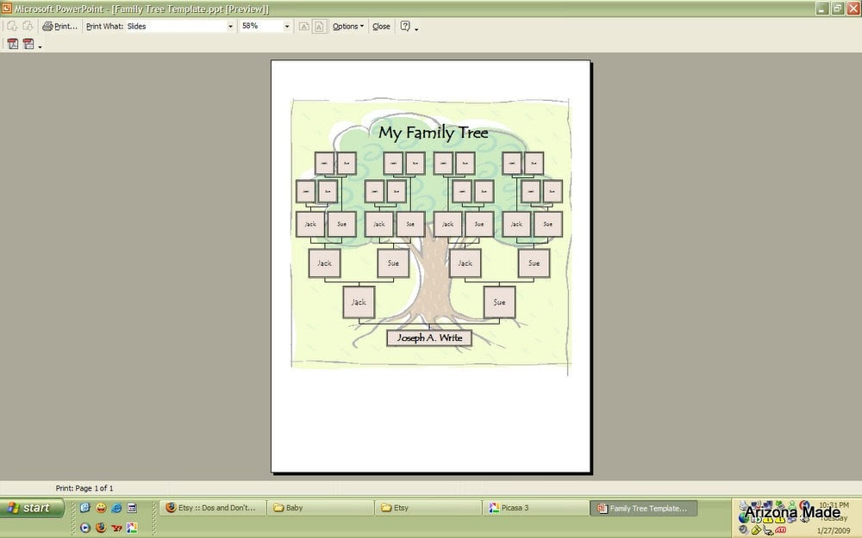Launch Firefox from the Quick Launch bar
862x538 pixels.
coord(100,528)
